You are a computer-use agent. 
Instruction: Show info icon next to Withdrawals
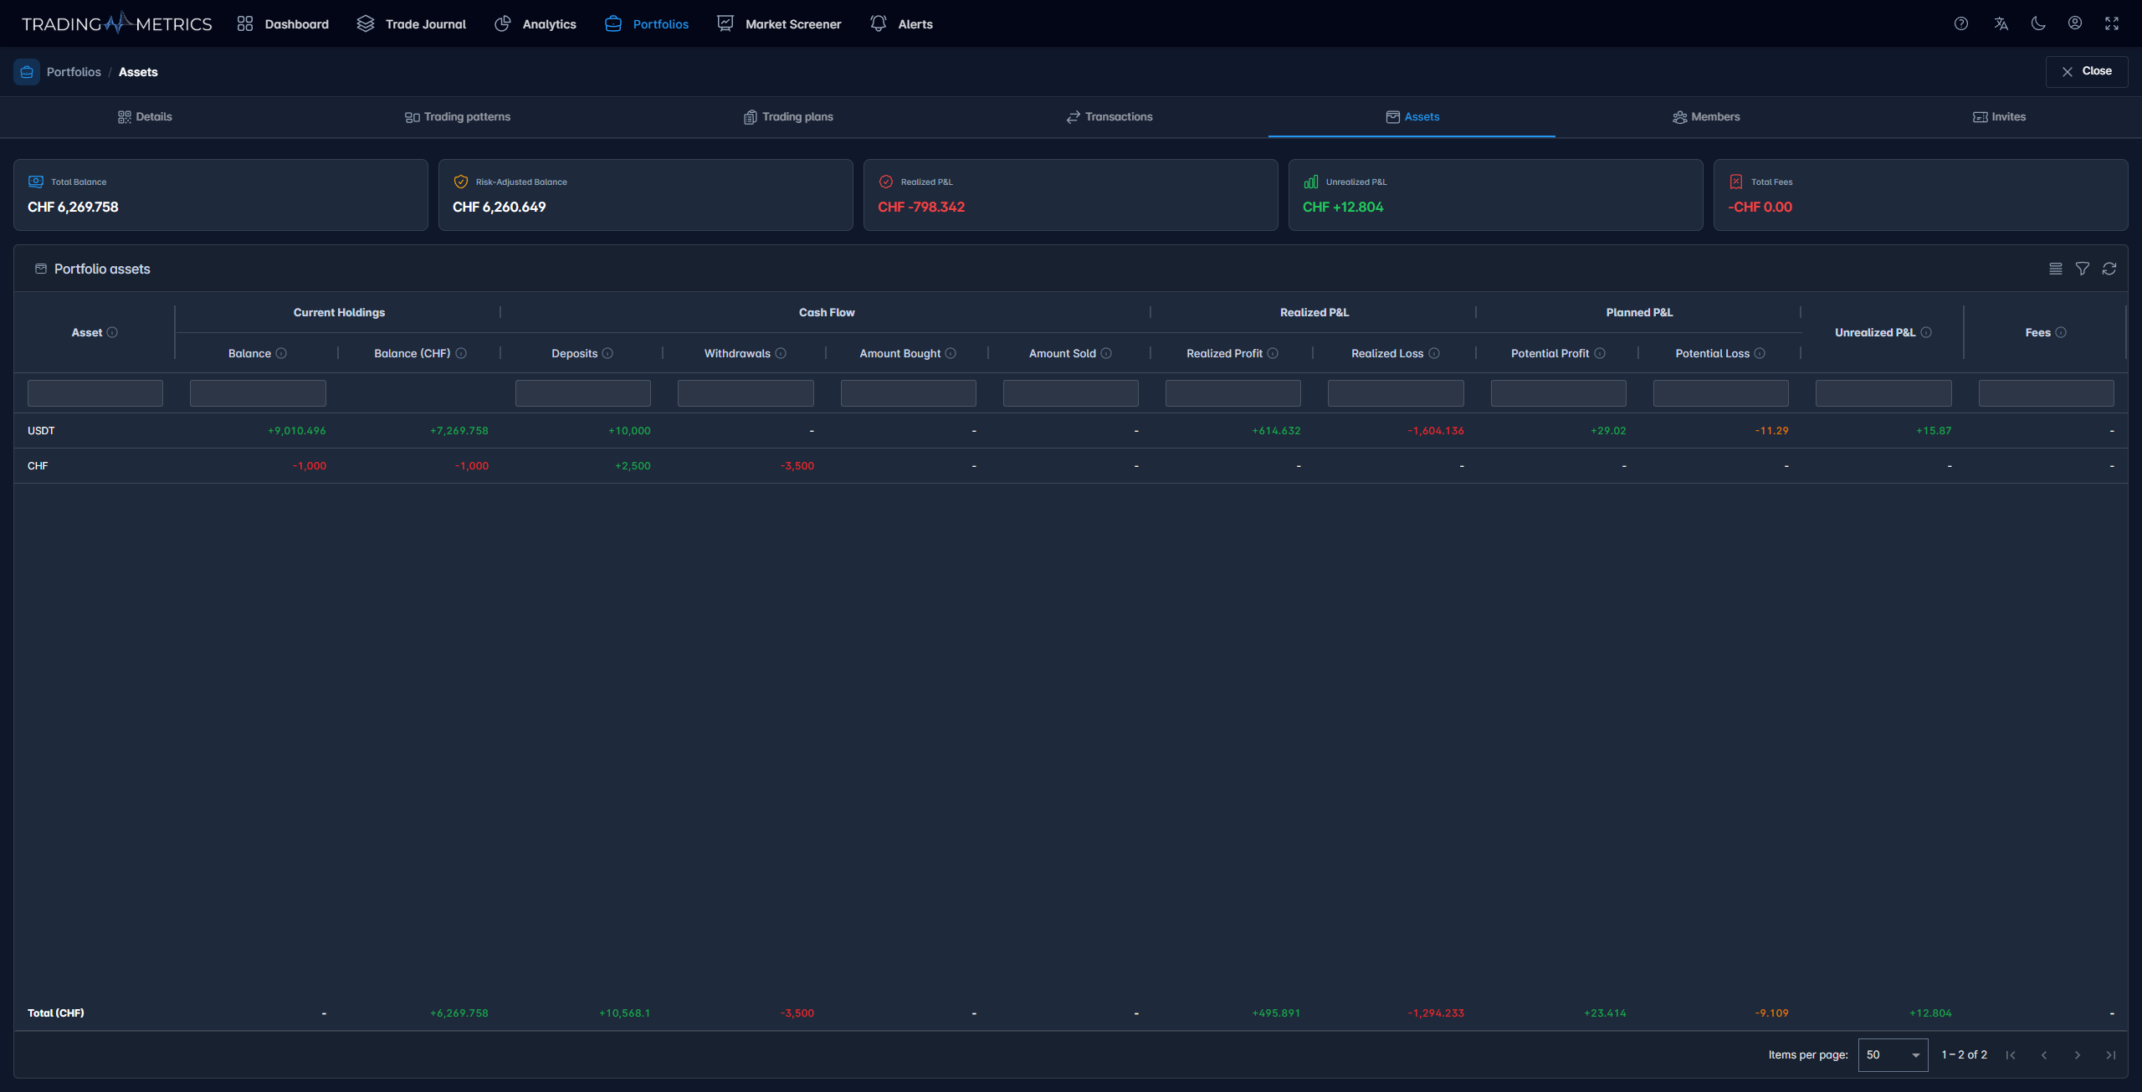pyautogui.click(x=781, y=353)
